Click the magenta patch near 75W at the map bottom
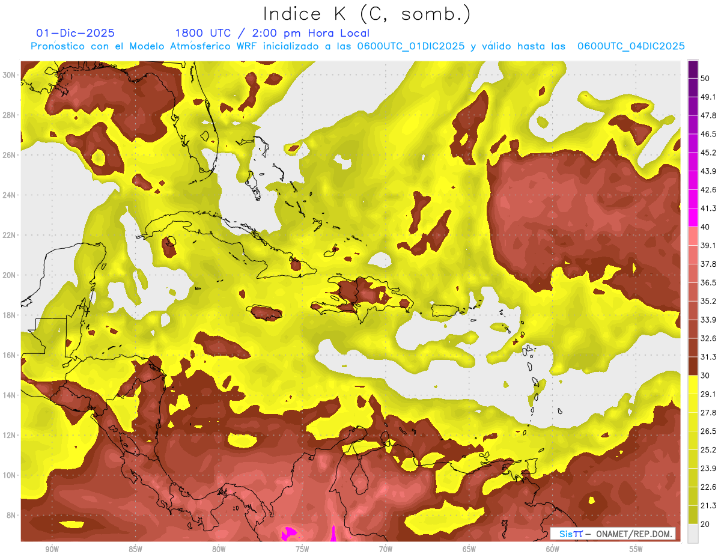This screenshot has height=557, width=721. click(289, 533)
